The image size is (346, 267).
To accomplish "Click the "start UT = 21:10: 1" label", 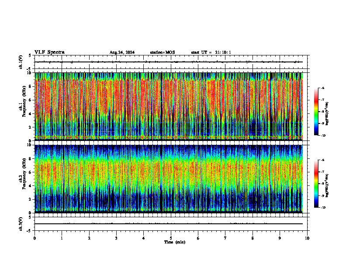I will pos(211,52).
